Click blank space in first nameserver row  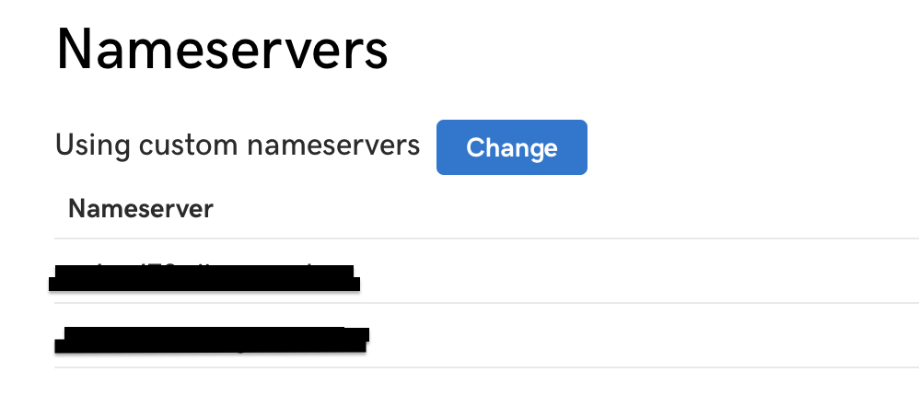pyautogui.click(x=639, y=271)
